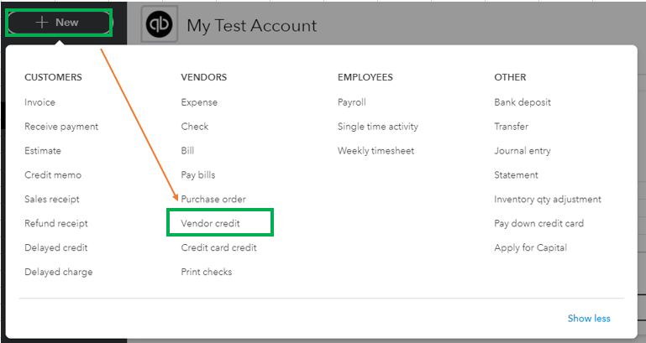This screenshot has height=343, width=646.
Task: Open Inventory qty adjustment
Action: pyautogui.click(x=548, y=200)
